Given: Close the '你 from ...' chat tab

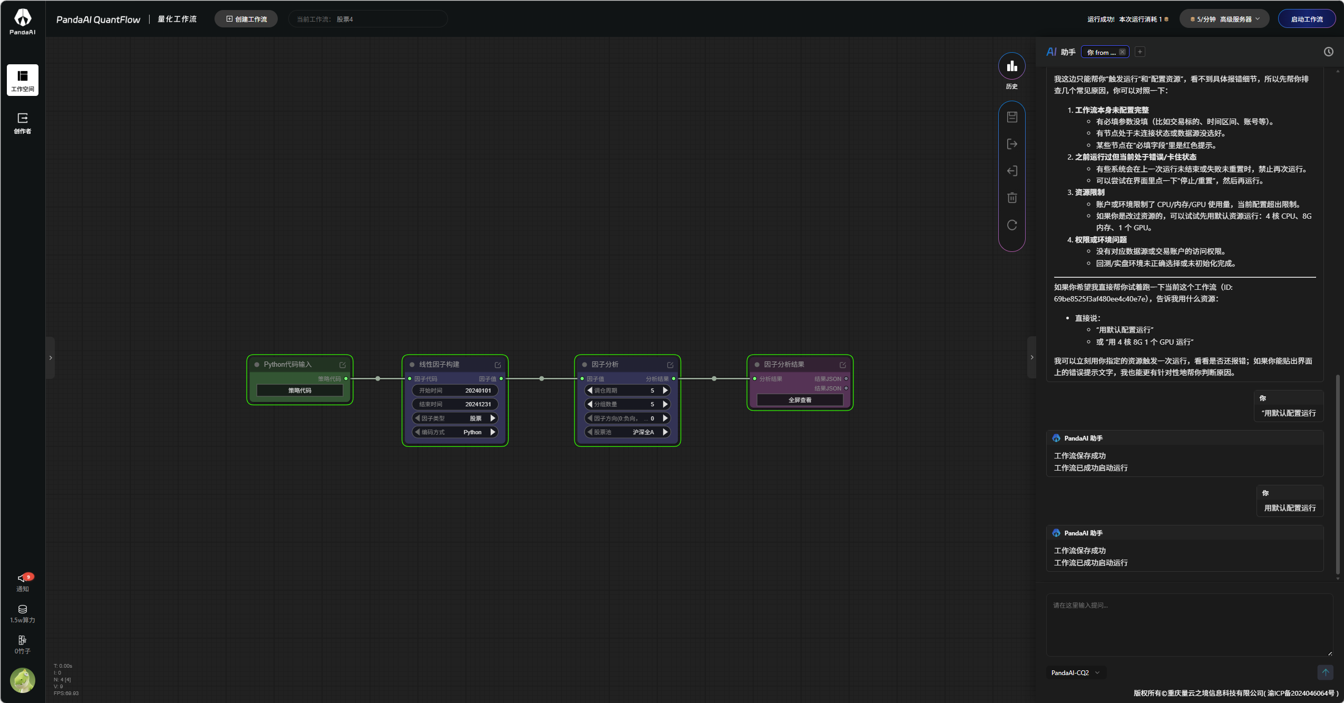Looking at the screenshot, I should pyautogui.click(x=1122, y=52).
